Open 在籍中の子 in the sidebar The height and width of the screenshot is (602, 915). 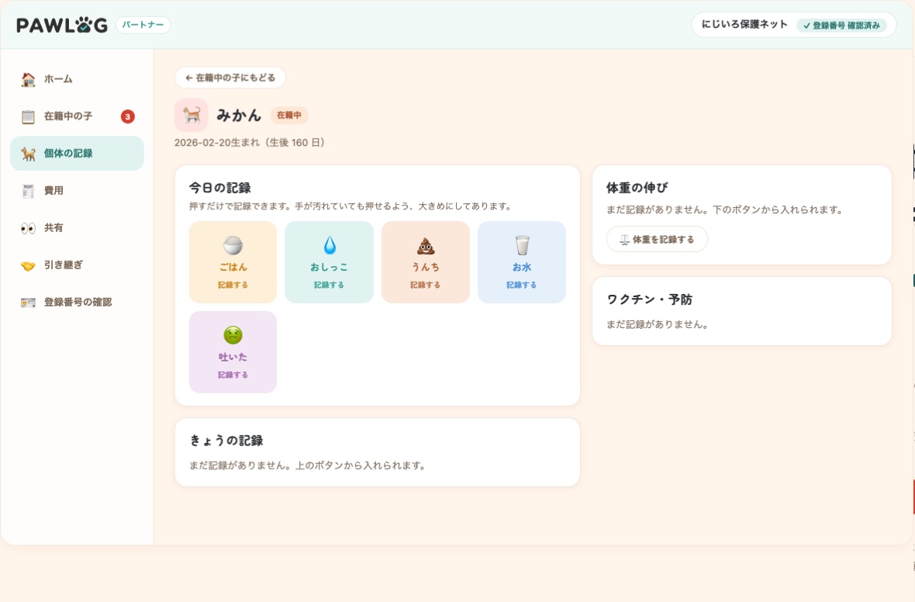tap(77, 116)
